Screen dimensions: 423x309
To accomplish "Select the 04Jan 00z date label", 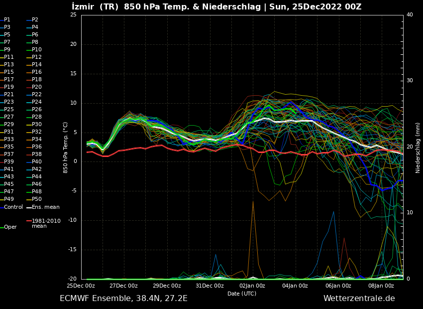I will (x=295, y=286).
